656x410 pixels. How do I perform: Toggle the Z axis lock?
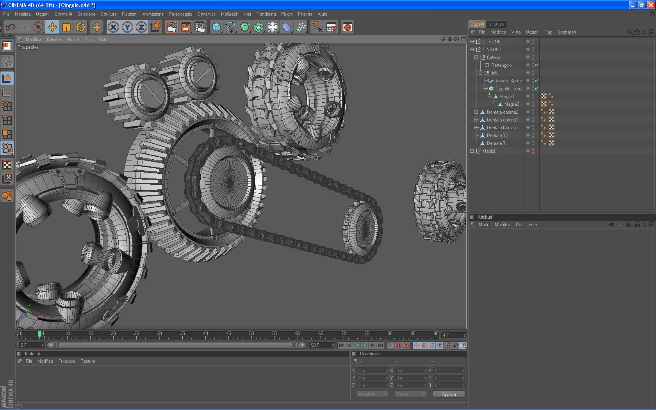point(141,27)
